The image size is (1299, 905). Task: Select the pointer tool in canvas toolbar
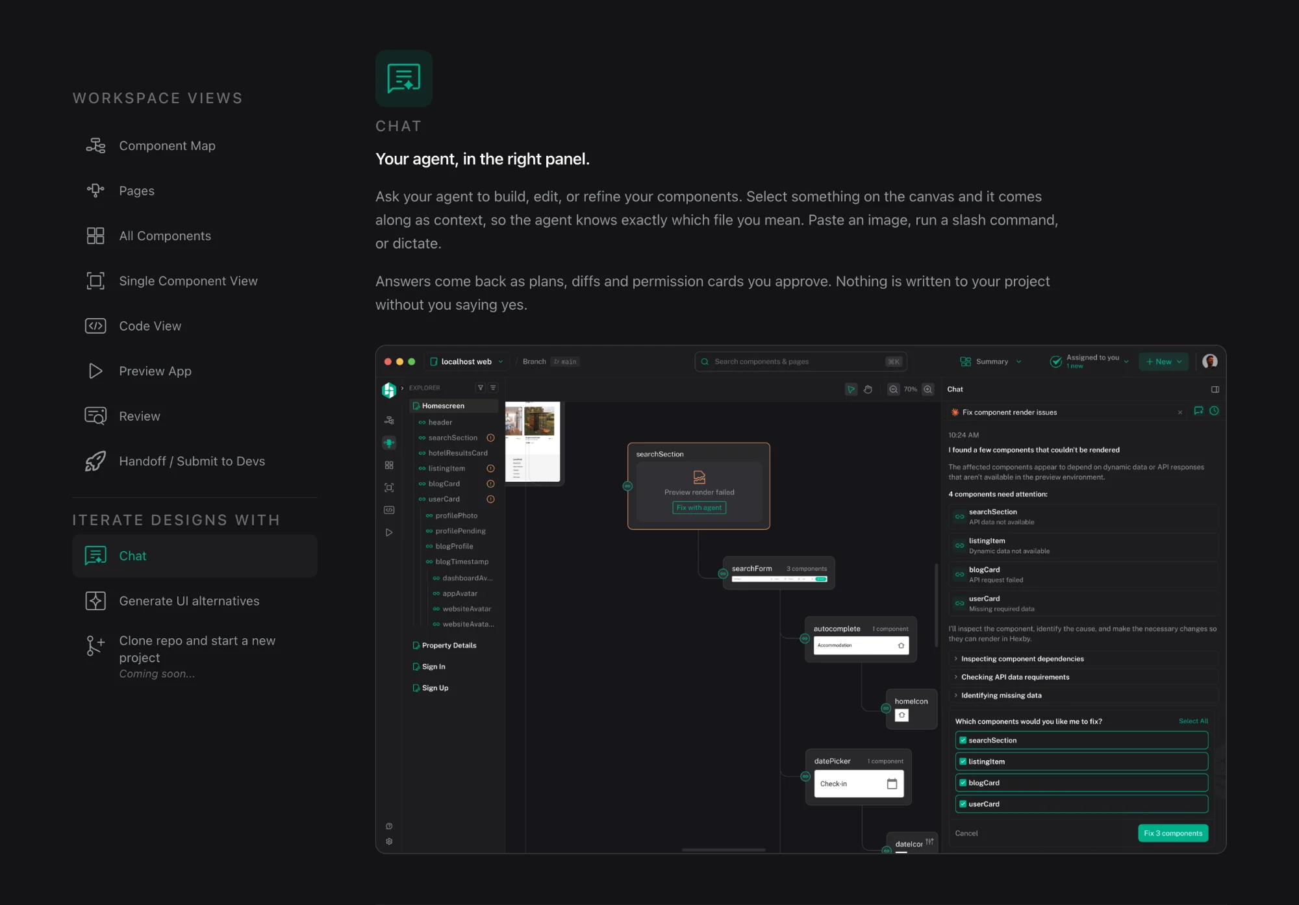[x=850, y=390]
